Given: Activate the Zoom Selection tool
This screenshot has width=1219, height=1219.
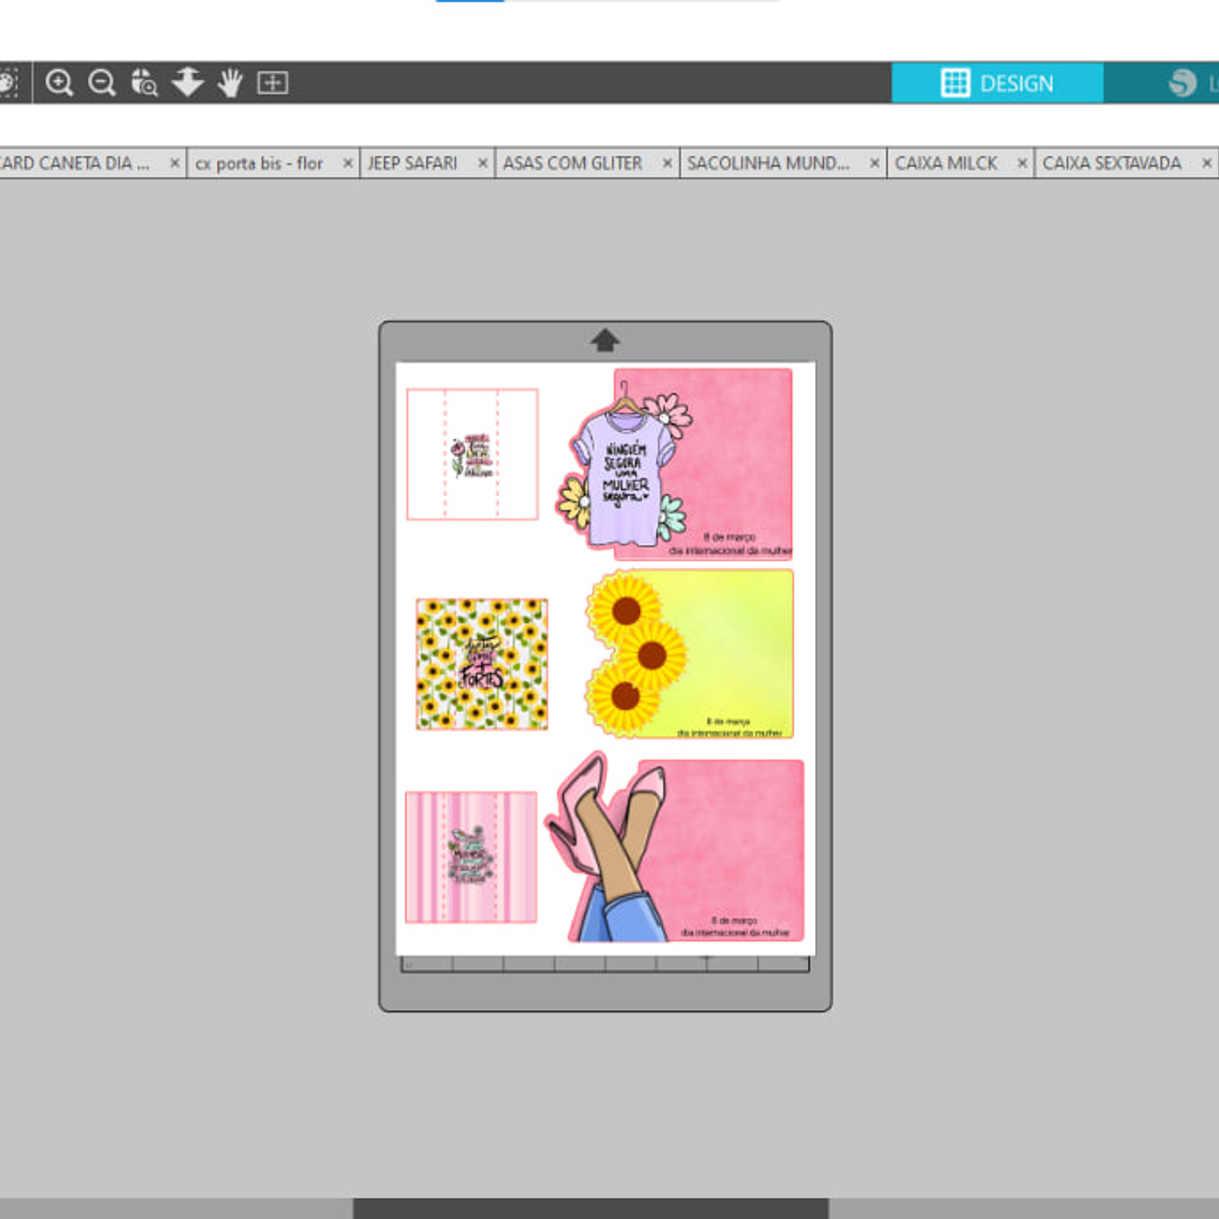Looking at the screenshot, I should (x=145, y=83).
